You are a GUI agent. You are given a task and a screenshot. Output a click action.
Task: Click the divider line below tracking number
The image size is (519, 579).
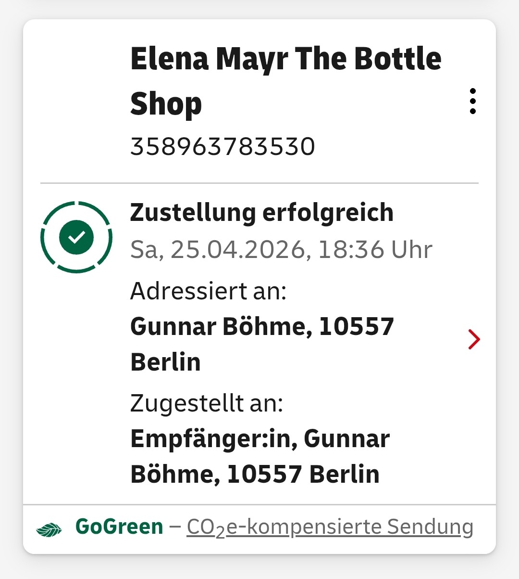pyautogui.click(x=259, y=183)
